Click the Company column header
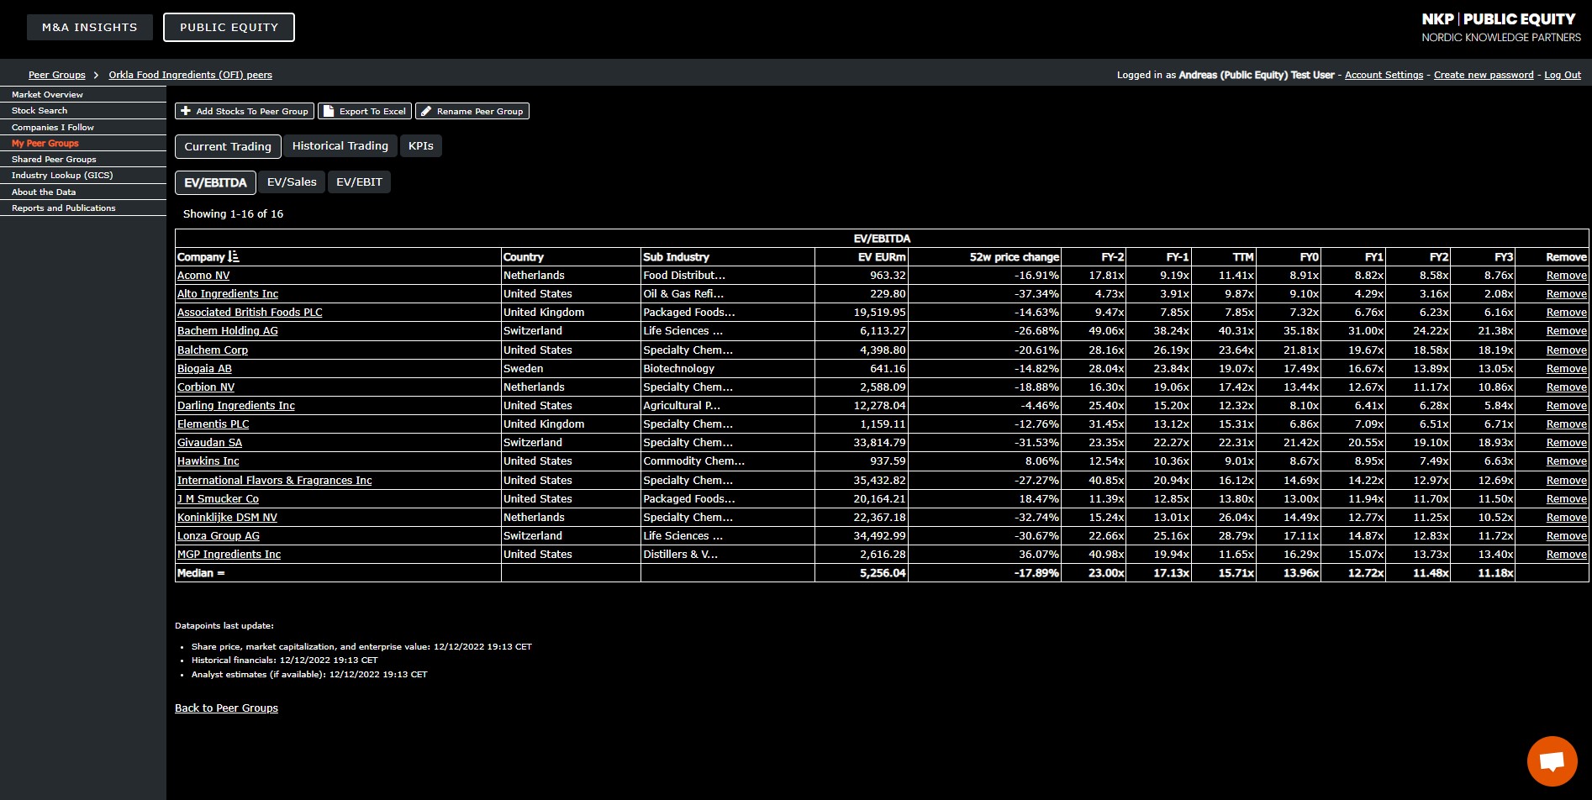 click(x=201, y=257)
